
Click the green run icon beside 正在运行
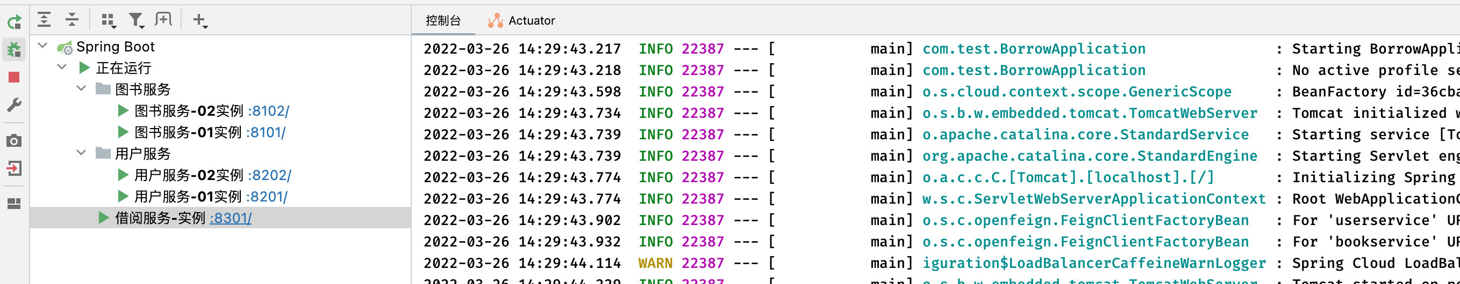[84, 68]
